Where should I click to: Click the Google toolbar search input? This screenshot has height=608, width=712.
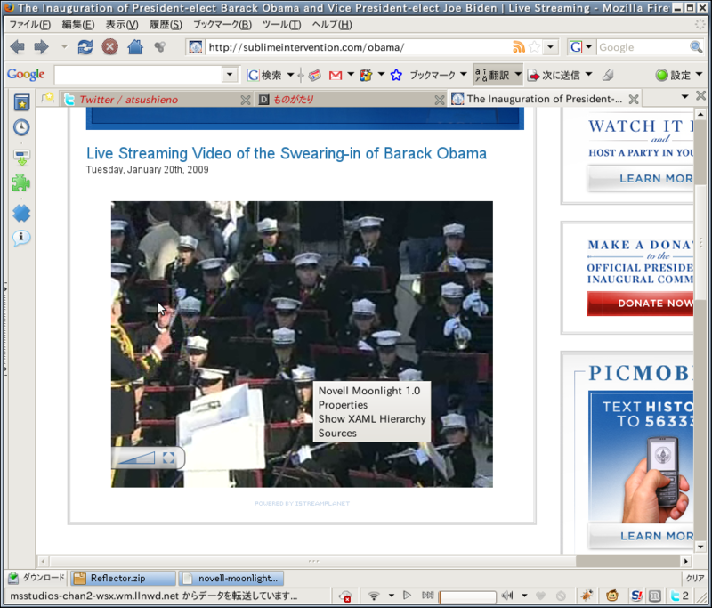(138, 75)
